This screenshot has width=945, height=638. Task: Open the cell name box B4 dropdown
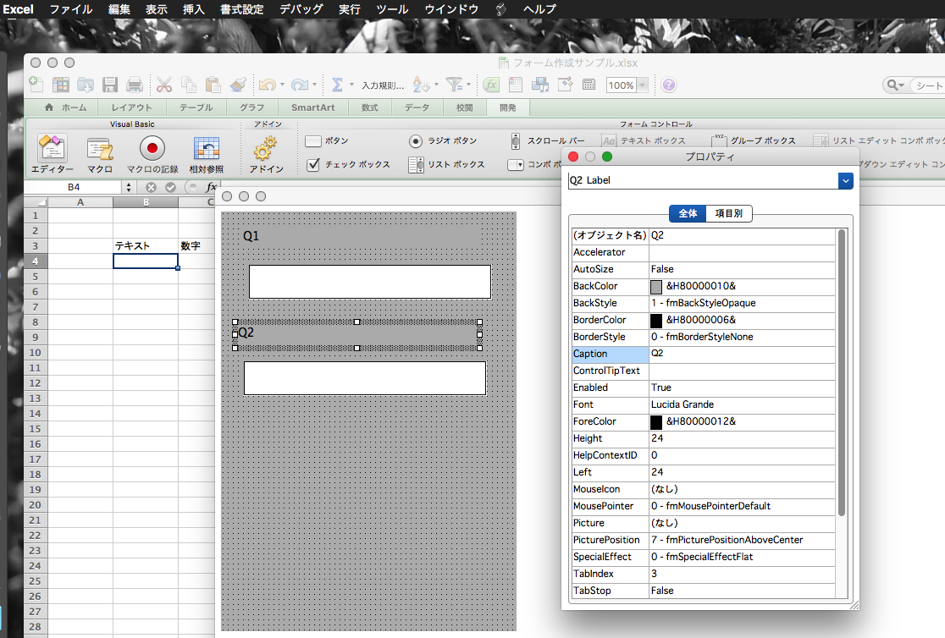129,187
